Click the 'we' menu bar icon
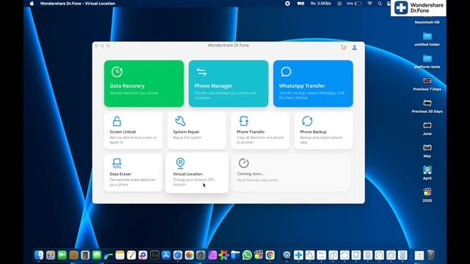This screenshot has height=264, width=470. tap(300, 4)
